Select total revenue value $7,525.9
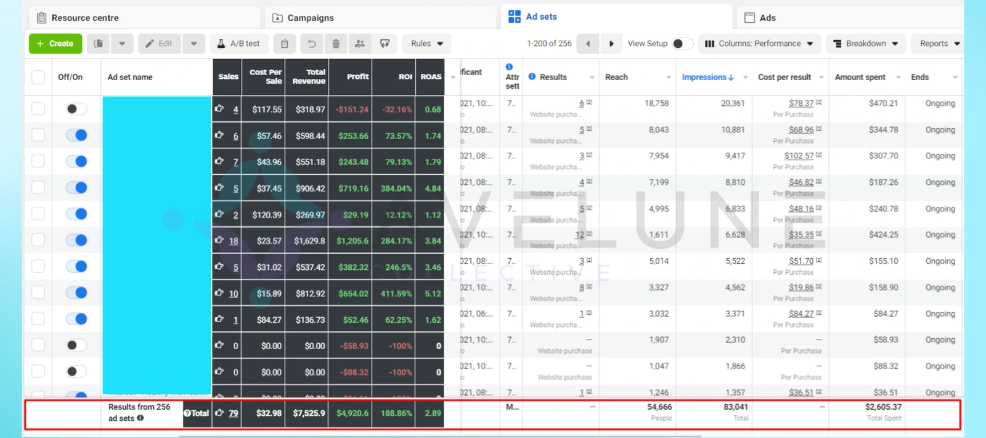Image resolution: width=986 pixels, height=438 pixels. (309, 413)
